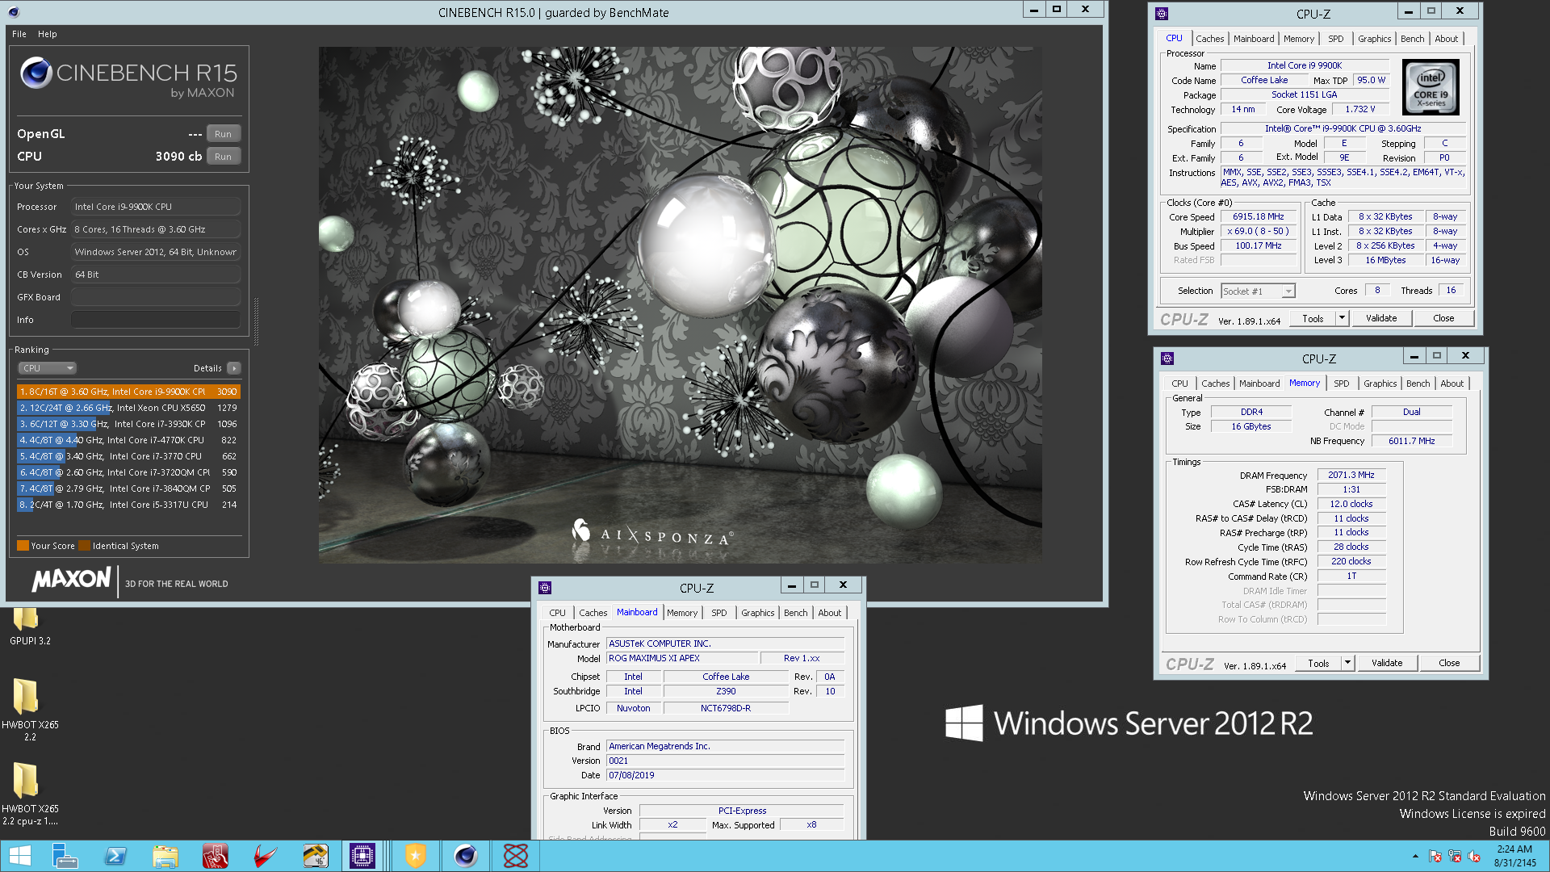This screenshot has width=1550, height=872.
Task: Open the File menu in Cinebench
Action: click(19, 34)
